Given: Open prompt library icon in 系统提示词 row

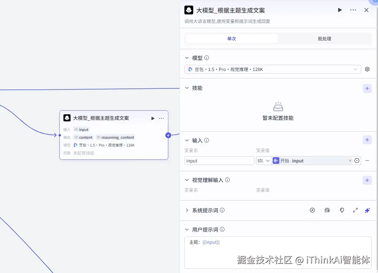Looking at the screenshot, I should 327,210.
